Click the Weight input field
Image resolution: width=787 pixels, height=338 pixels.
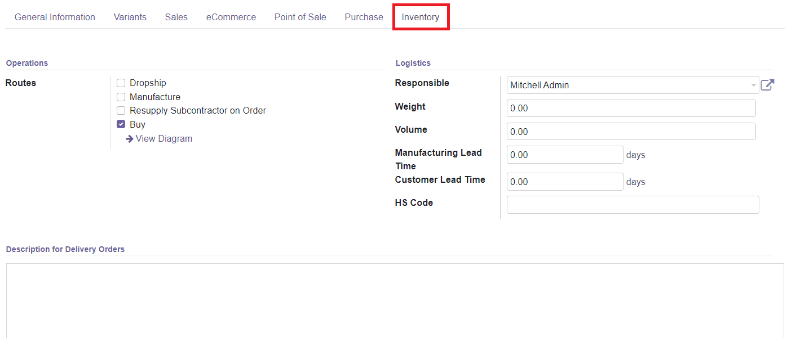point(631,108)
